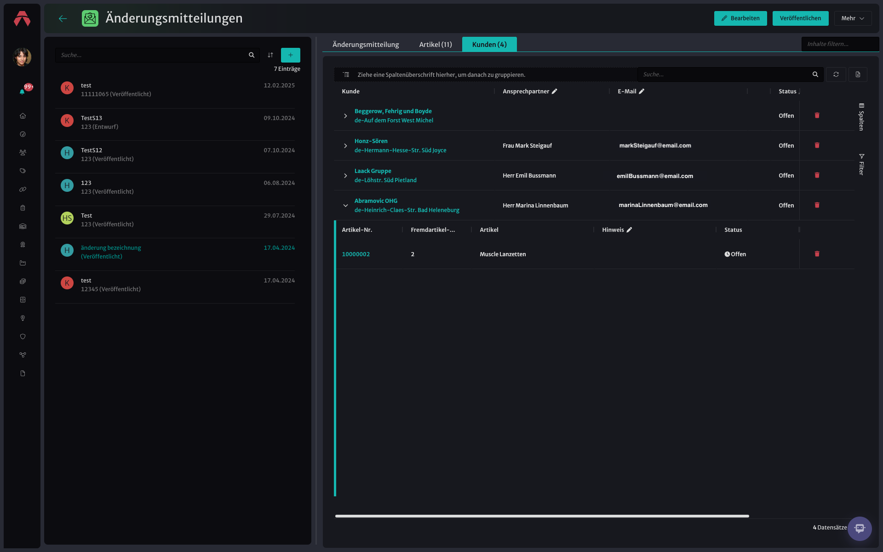Go back with the left arrow
The height and width of the screenshot is (552, 883).
coord(63,18)
